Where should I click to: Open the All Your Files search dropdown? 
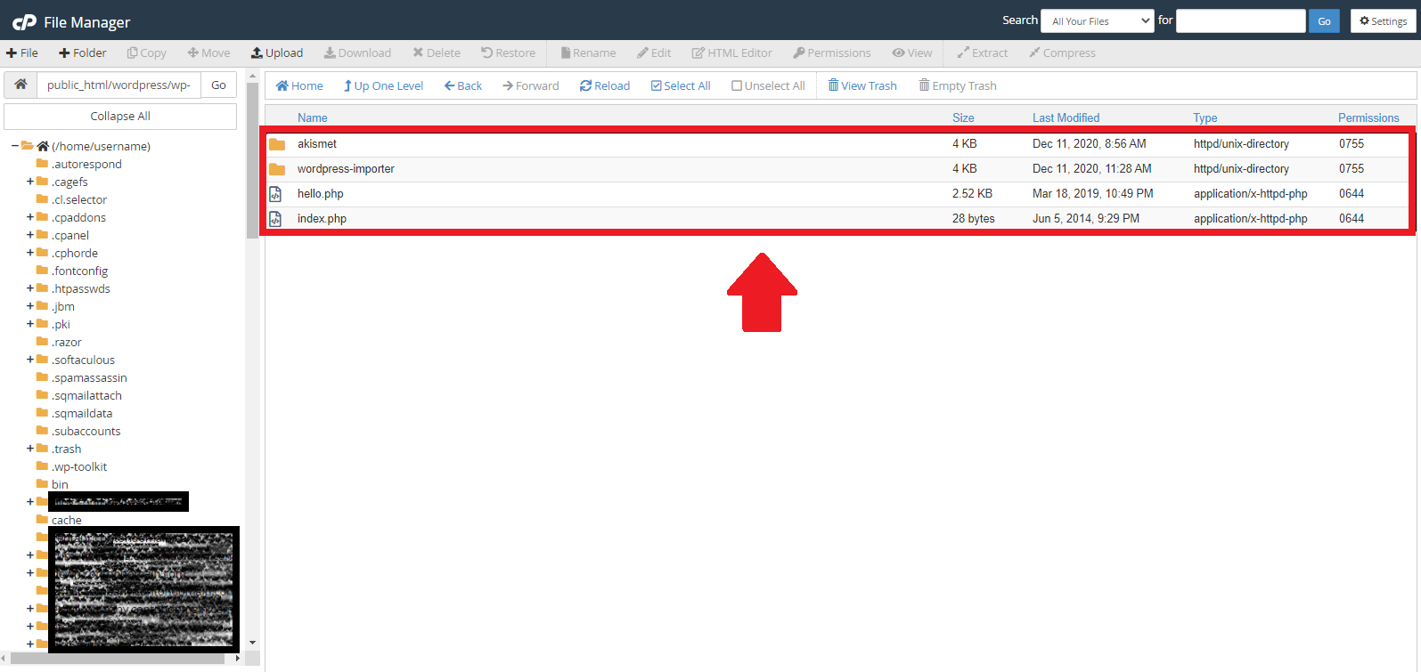(1098, 21)
